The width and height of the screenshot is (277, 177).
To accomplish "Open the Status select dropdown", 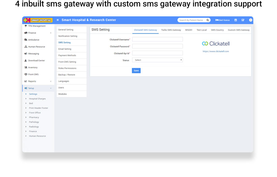I will (157, 60).
